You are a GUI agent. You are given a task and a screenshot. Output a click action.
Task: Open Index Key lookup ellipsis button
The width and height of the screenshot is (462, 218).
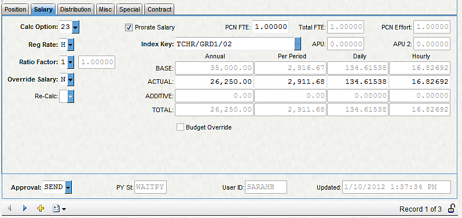tap(298, 44)
